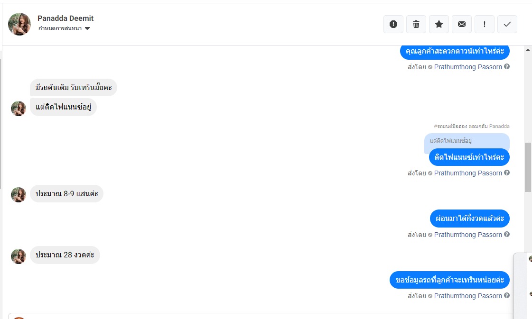The width and height of the screenshot is (532, 319).
Task: Open the Panadda Deemit name in header
Action: (65, 18)
